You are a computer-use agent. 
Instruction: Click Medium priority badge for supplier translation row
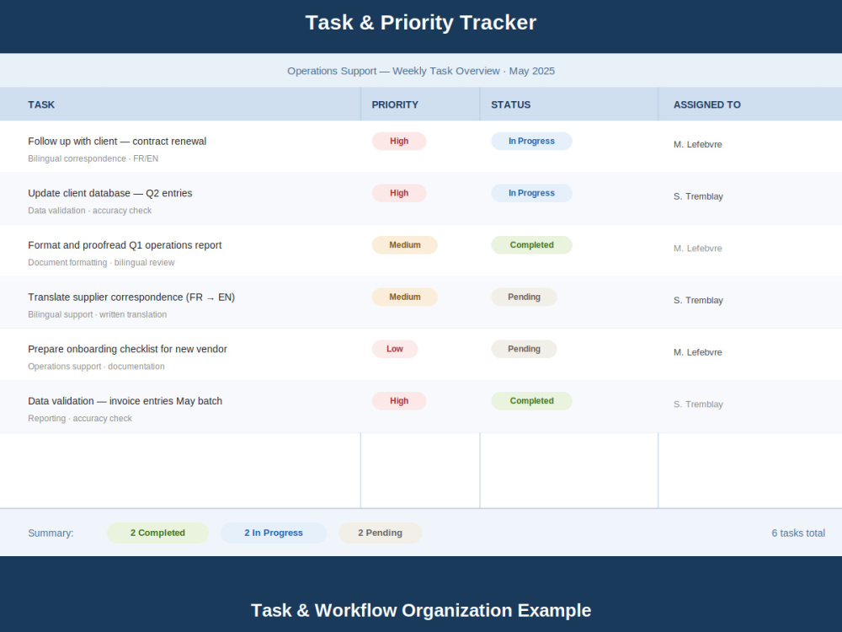405,297
